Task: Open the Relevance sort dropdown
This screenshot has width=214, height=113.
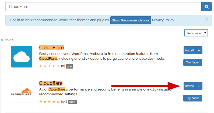Action: pyautogui.click(x=196, y=33)
